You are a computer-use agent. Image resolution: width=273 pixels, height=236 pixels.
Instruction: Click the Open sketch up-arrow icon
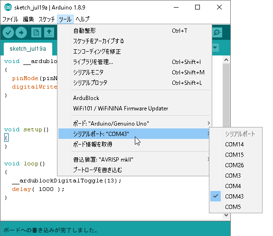[49, 33]
